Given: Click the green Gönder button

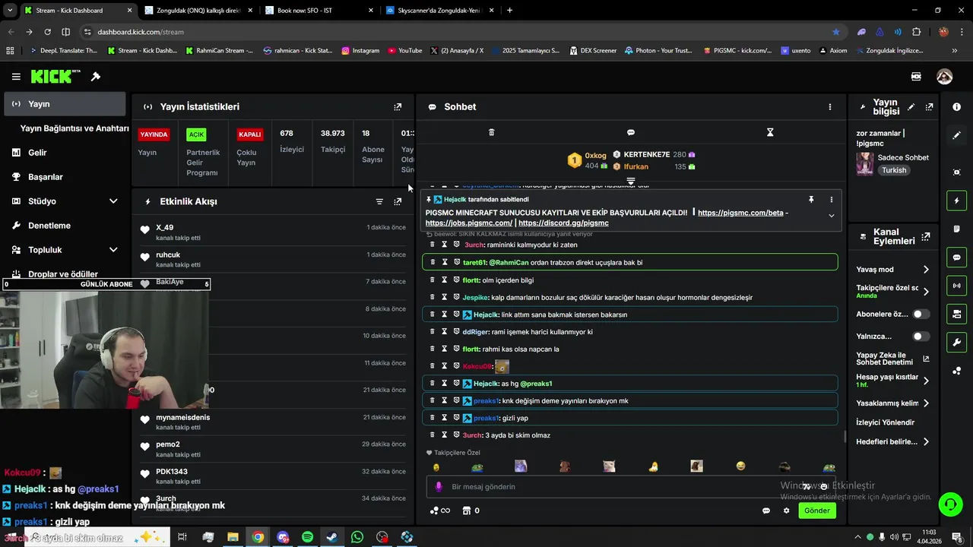Looking at the screenshot, I should [x=817, y=511].
